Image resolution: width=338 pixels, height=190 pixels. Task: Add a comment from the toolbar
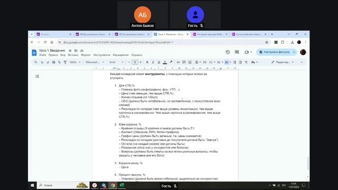(184, 62)
